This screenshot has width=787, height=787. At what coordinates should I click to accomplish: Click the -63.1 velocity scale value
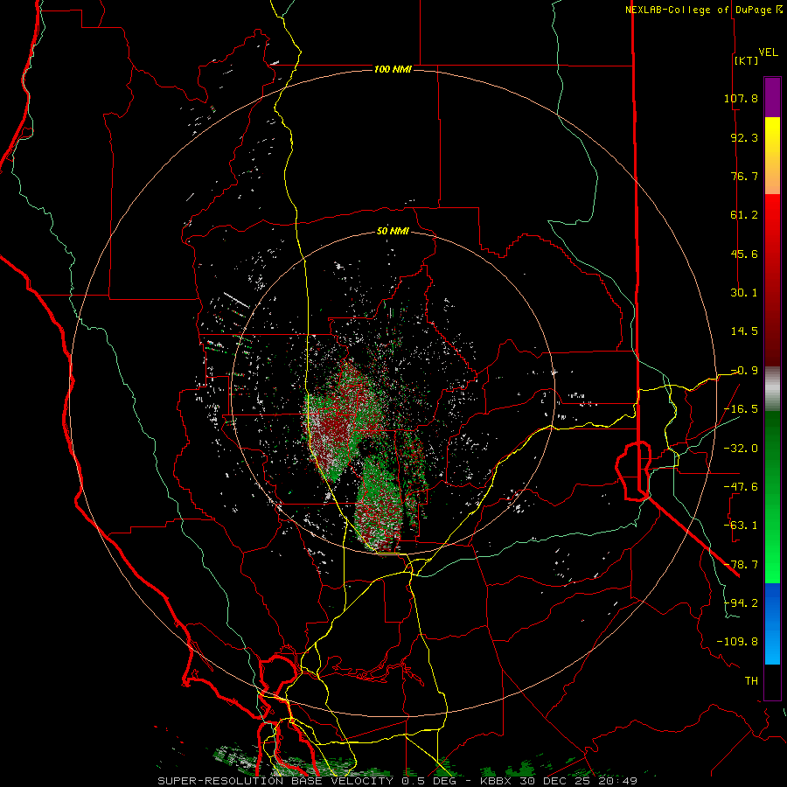[x=741, y=526]
